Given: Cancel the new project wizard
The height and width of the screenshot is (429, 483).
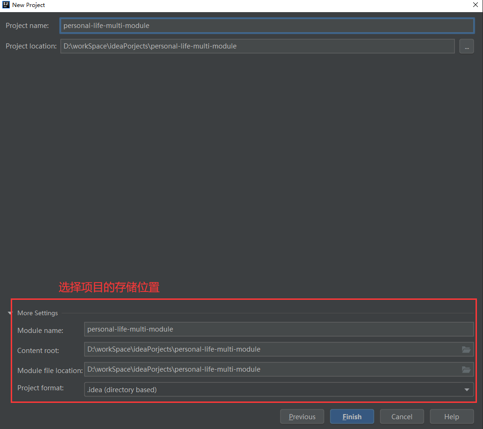Looking at the screenshot, I should (x=402, y=416).
